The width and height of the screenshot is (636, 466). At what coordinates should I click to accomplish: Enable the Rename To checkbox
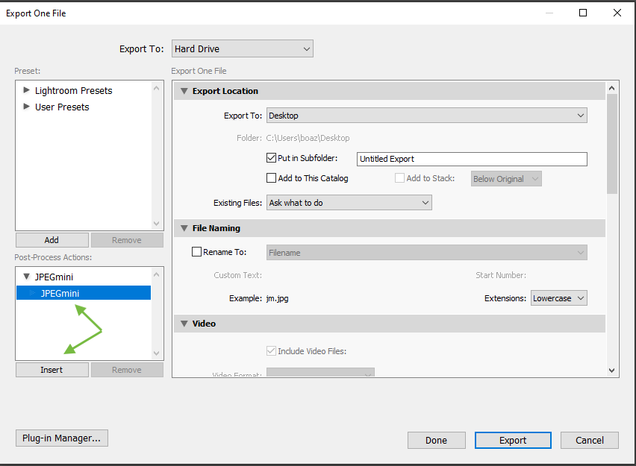[197, 252]
